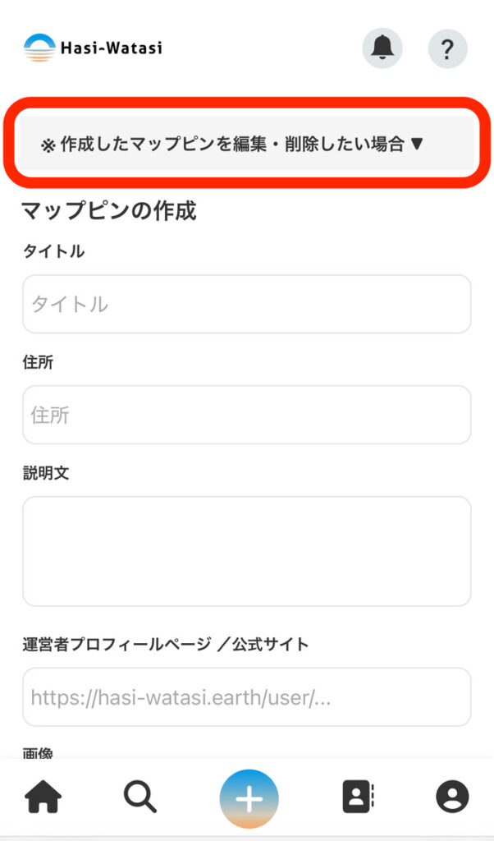The height and width of the screenshot is (841, 494).
Task: Select the 説明文 text area
Action: click(246, 551)
